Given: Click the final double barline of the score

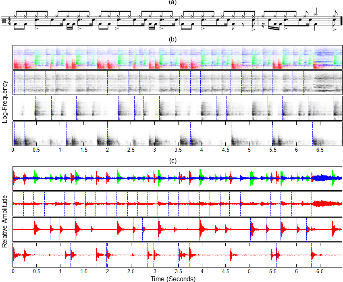Looking at the screenshot, I should pyautogui.click(x=341, y=21).
